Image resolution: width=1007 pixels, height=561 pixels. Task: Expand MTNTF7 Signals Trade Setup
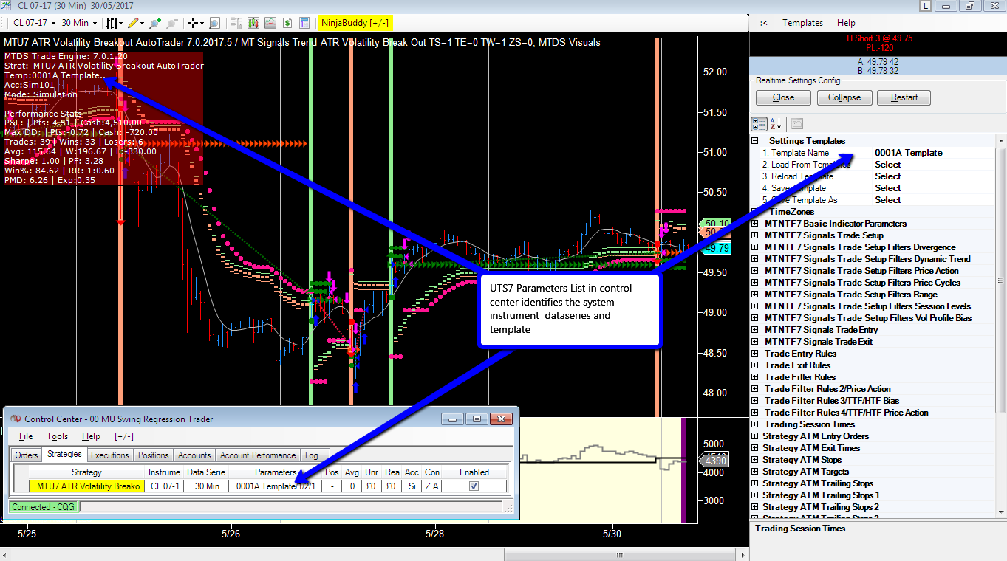pos(755,235)
